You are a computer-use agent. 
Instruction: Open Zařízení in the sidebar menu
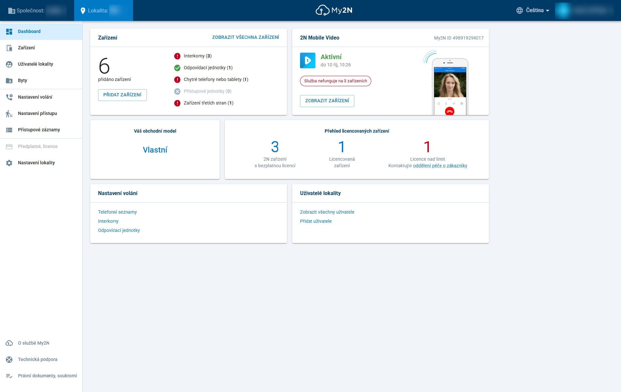(41, 48)
